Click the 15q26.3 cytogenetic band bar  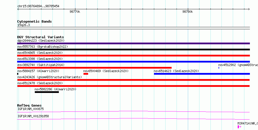tap(133, 28)
